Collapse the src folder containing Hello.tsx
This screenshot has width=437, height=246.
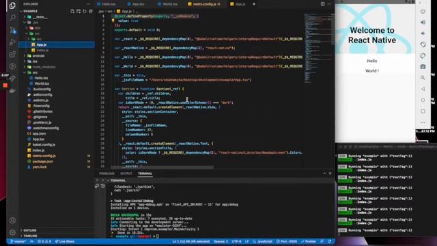tap(35, 72)
